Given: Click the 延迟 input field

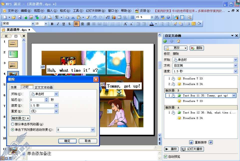Looking at the screenshot, I should (37, 100).
